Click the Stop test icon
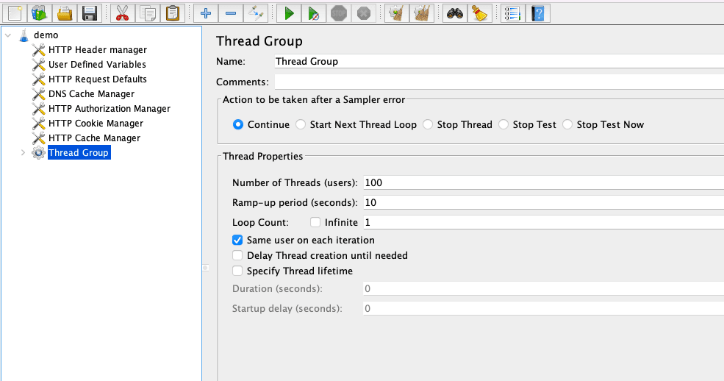Screen dimensions: 724x381 point(338,13)
